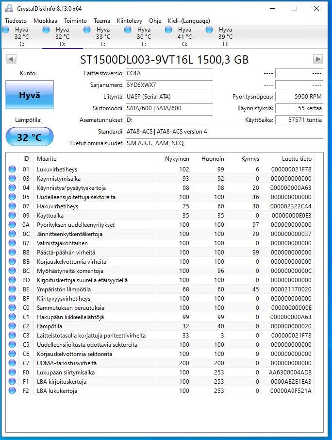Click status icon for 09 Käyttöaika
Image resolution: width=332 pixels, height=440 pixels.
12,216
